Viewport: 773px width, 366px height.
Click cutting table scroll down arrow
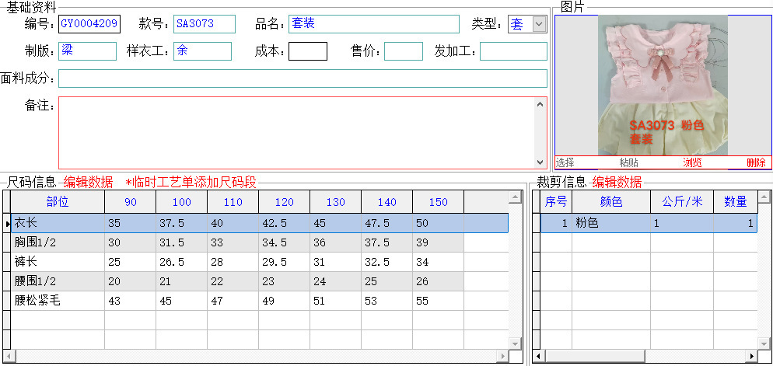click(764, 343)
